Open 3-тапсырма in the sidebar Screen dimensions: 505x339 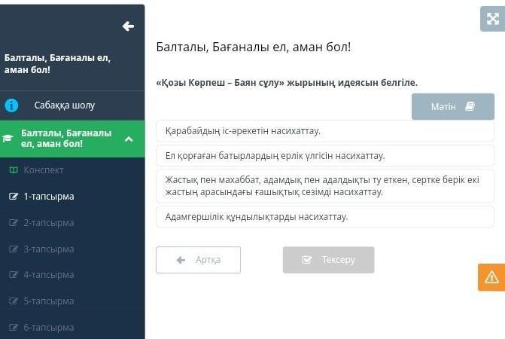click(x=48, y=249)
